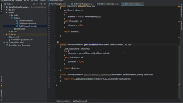Collapse the src folder

[x=7, y=13]
